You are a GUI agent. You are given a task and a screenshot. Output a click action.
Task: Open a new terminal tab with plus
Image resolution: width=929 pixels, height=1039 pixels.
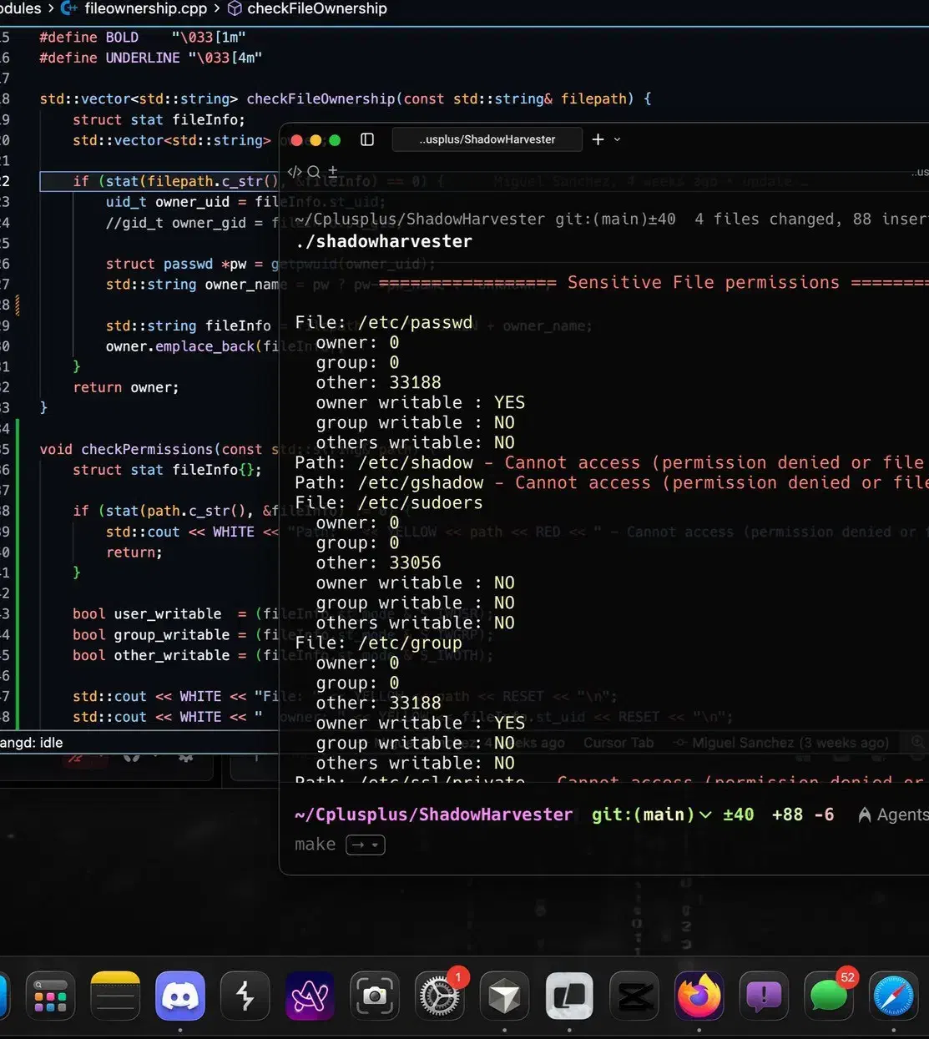coord(598,139)
